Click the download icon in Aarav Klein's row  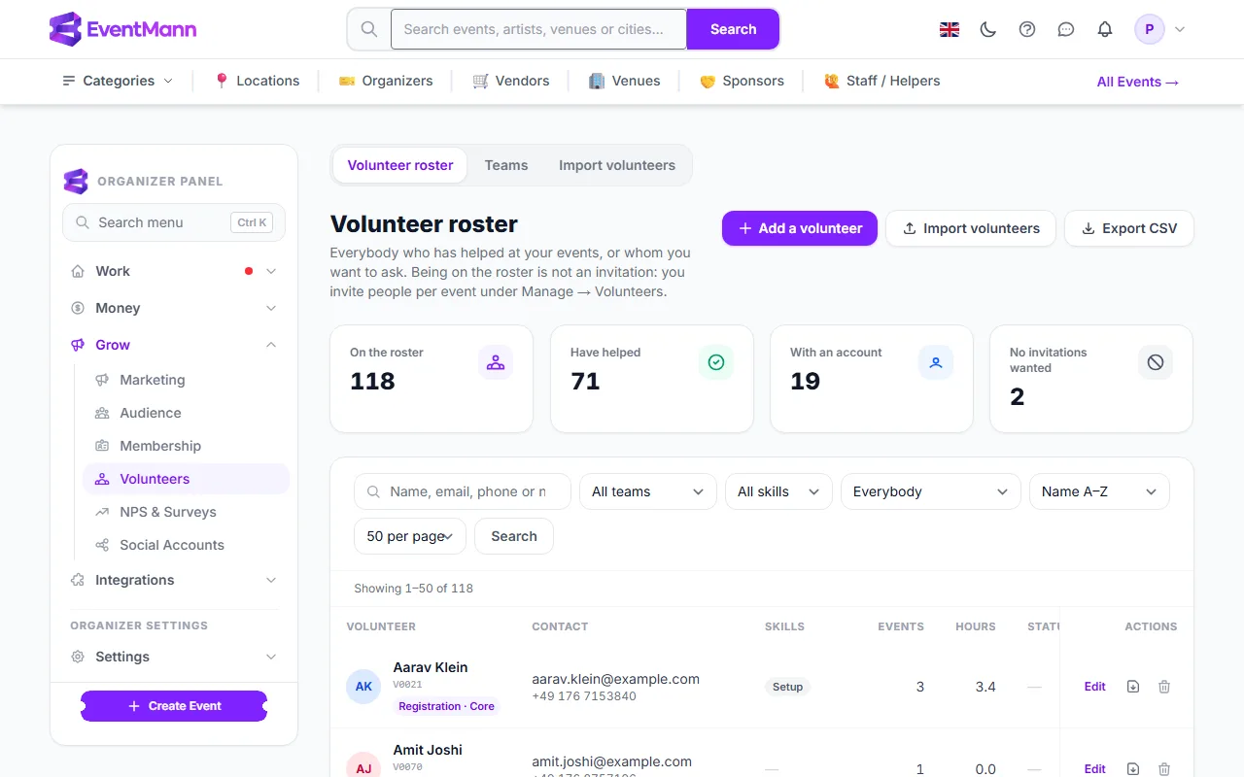[x=1133, y=687]
